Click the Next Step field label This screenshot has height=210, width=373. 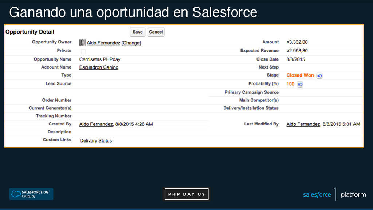pos(268,67)
